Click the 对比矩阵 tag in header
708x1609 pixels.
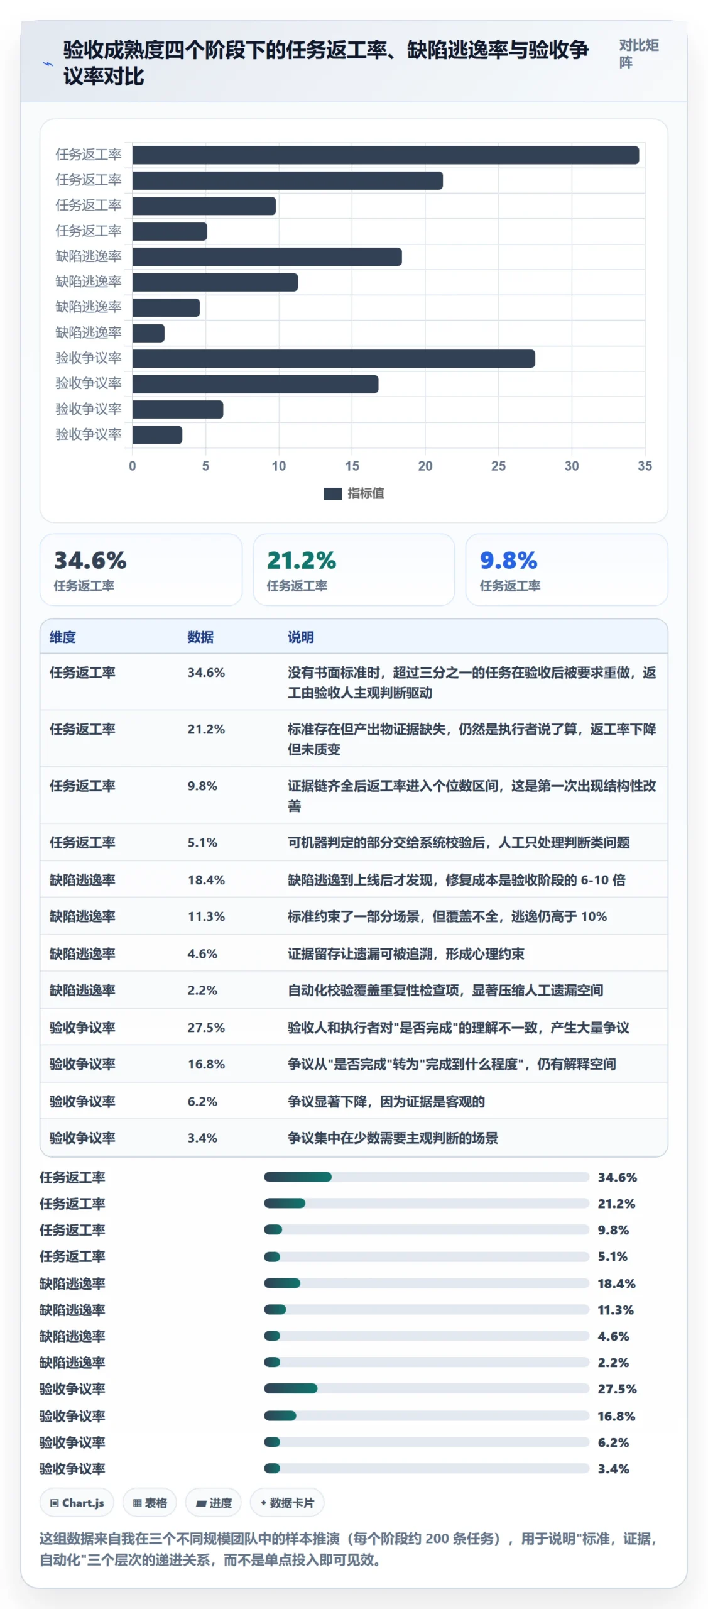638,54
